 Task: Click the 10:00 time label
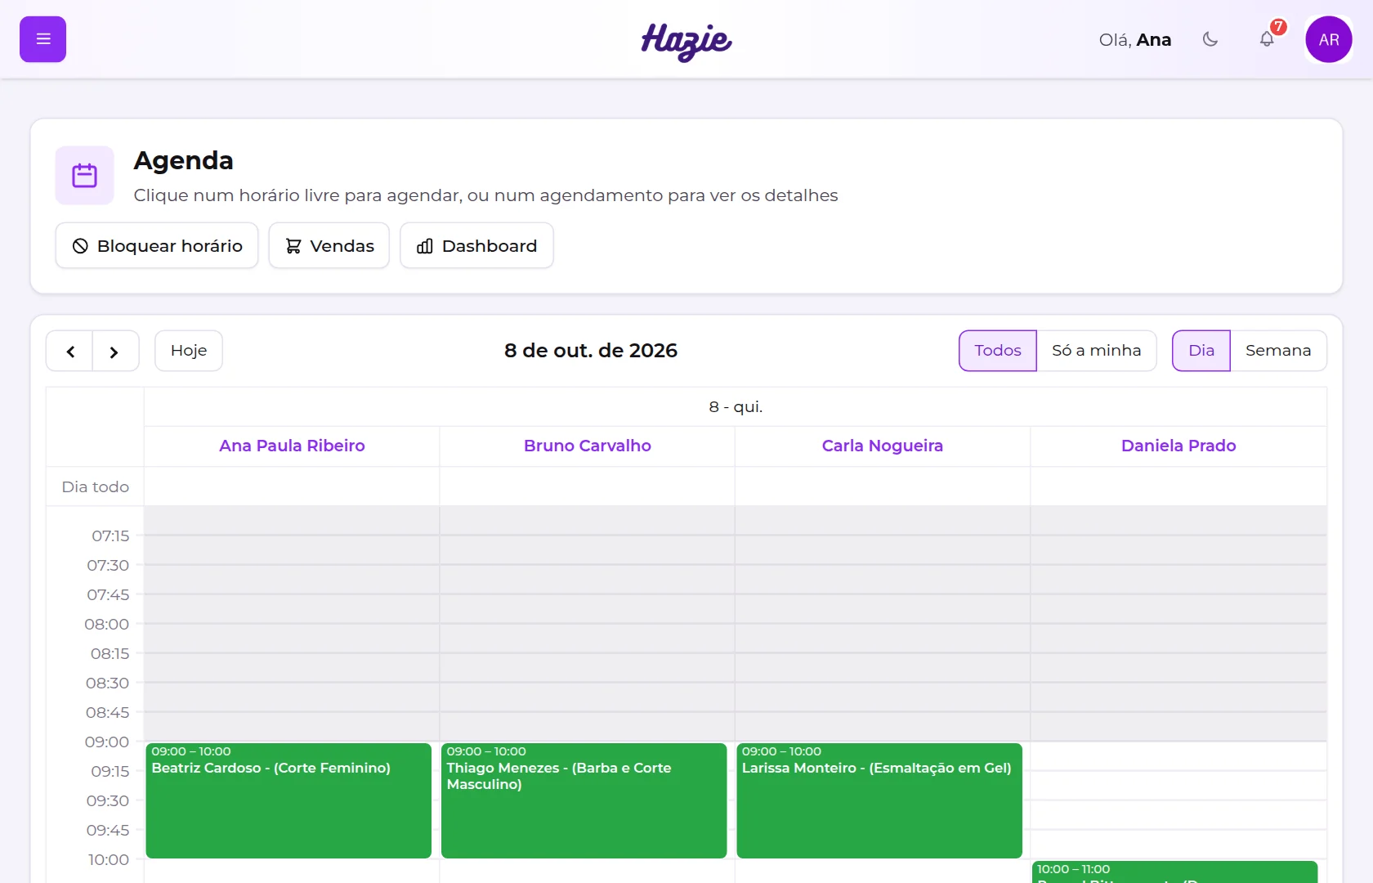[x=109, y=859]
